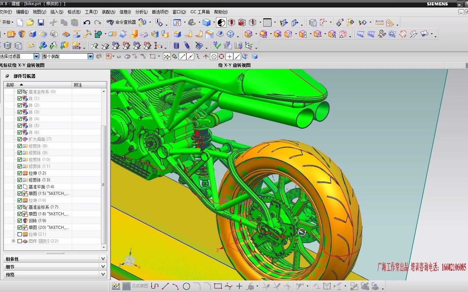468x292 pixels.
Task: Select the Pattern Feature icon
Action: pyautogui.click(x=66, y=34)
